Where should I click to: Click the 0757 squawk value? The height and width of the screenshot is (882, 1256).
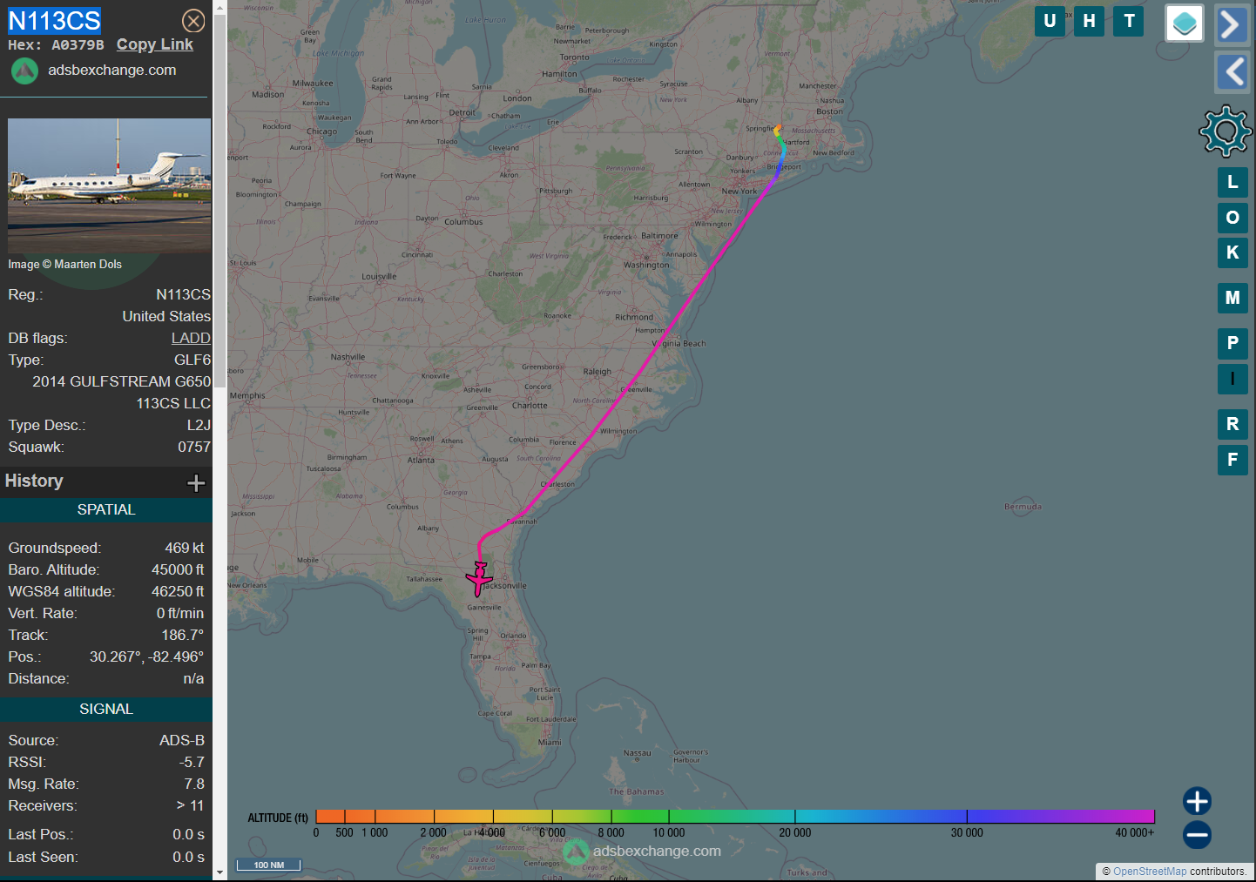[x=194, y=448]
